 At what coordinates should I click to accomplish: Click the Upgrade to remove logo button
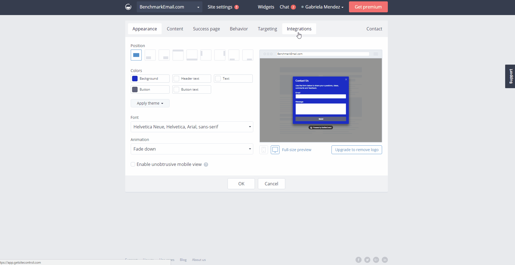[356, 149]
